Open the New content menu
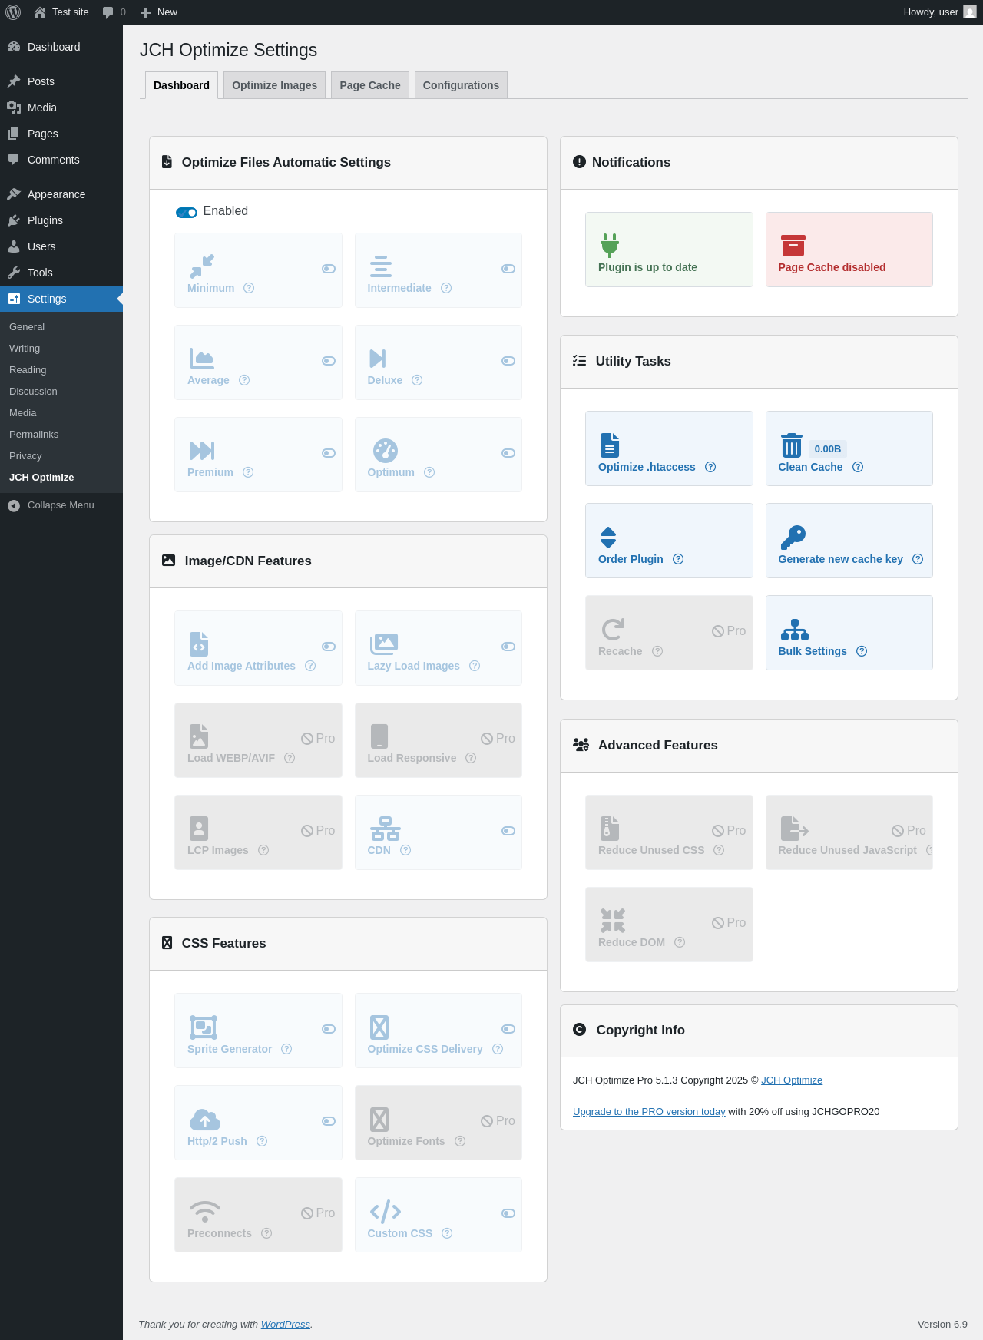983x1340 pixels. coord(158,12)
